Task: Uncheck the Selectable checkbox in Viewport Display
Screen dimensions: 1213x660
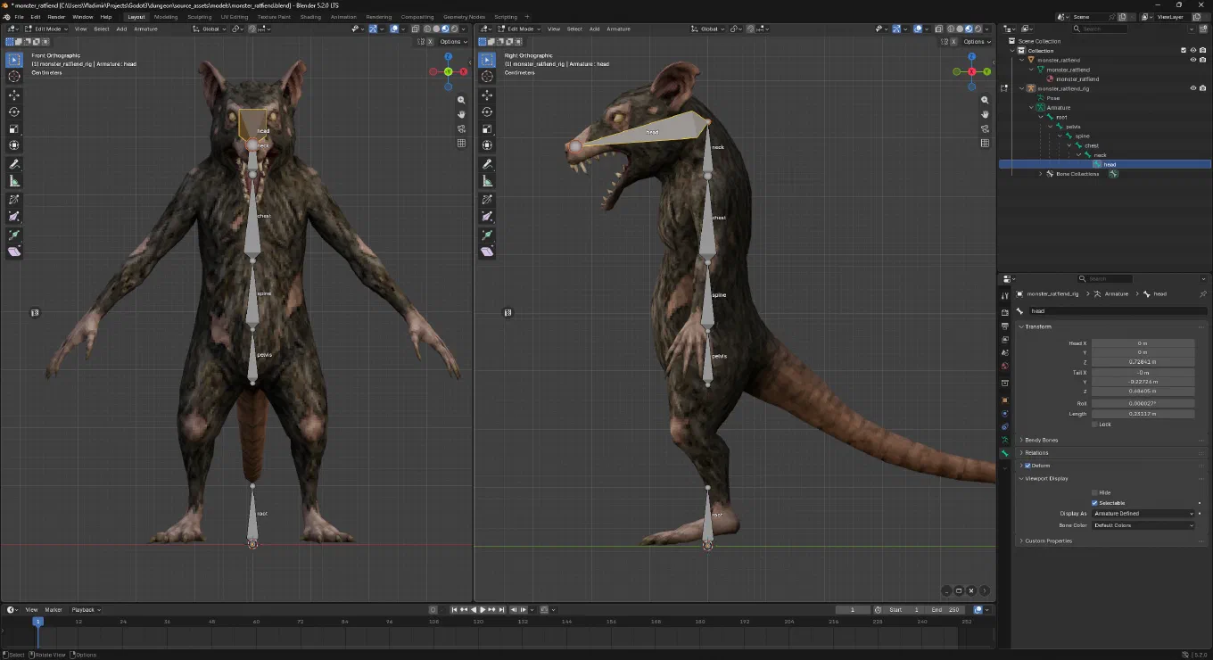Action: click(1094, 503)
